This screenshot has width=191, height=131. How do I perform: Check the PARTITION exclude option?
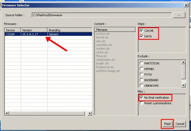point(141,63)
